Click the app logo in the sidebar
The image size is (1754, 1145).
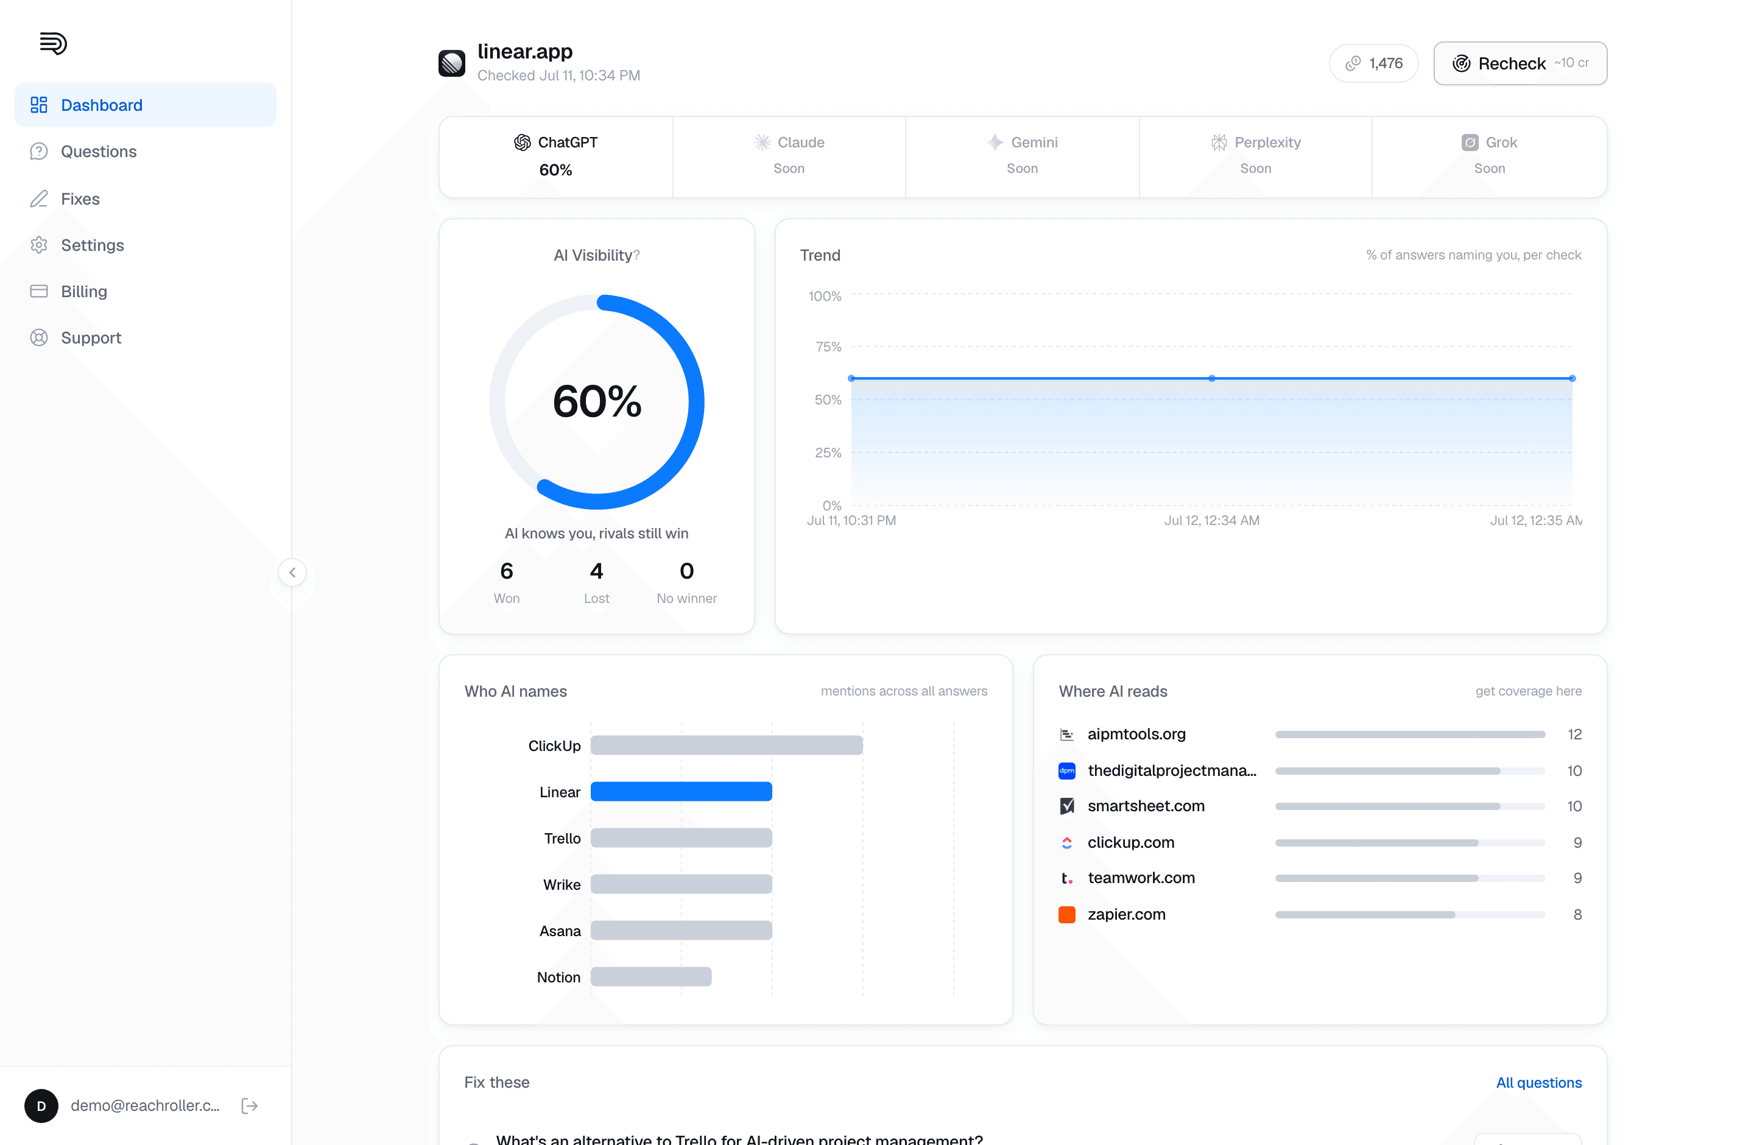(53, 43)
